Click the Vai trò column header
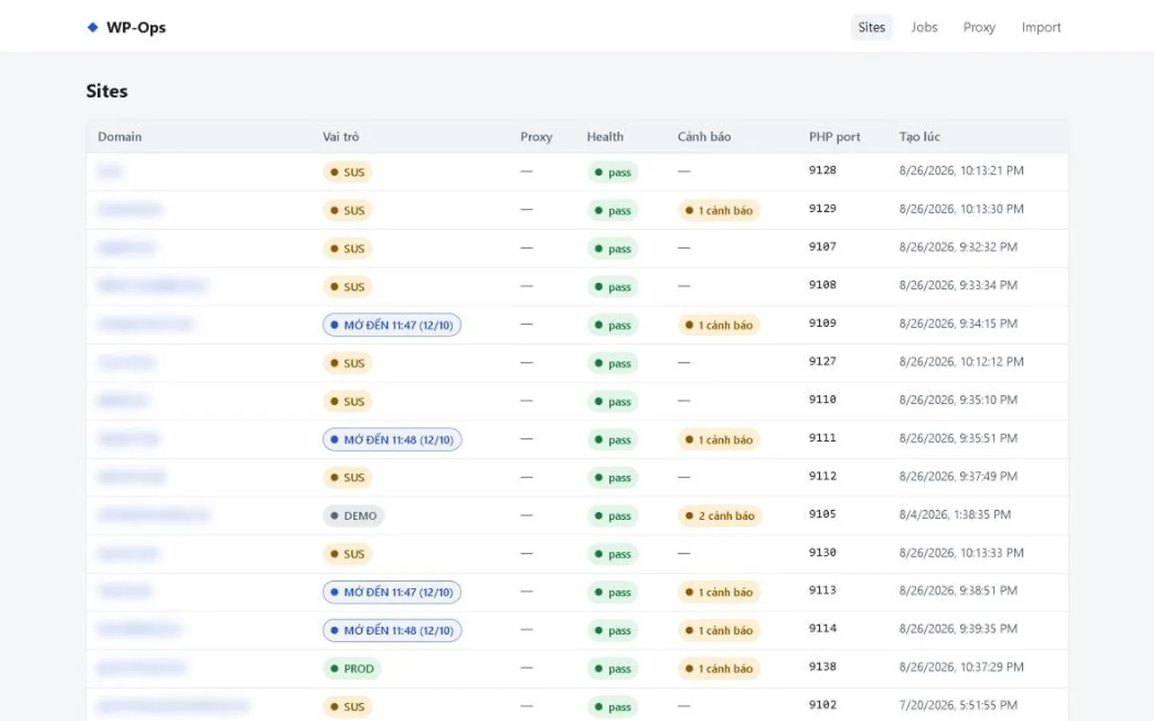This screenshot has width=1154, height=721. click(x=341, y=137)
